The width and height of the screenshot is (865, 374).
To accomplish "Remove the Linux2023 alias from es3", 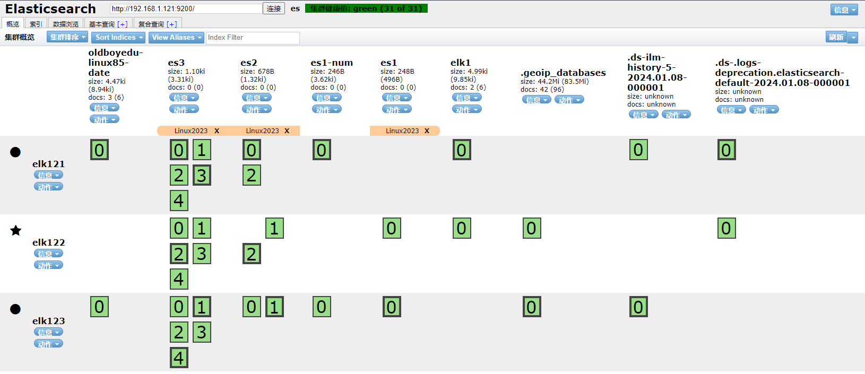I will tap(217, 131).
